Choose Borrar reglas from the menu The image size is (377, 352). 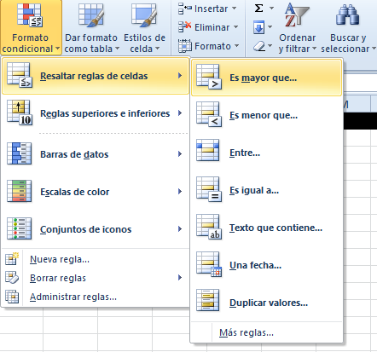[96, 278]
